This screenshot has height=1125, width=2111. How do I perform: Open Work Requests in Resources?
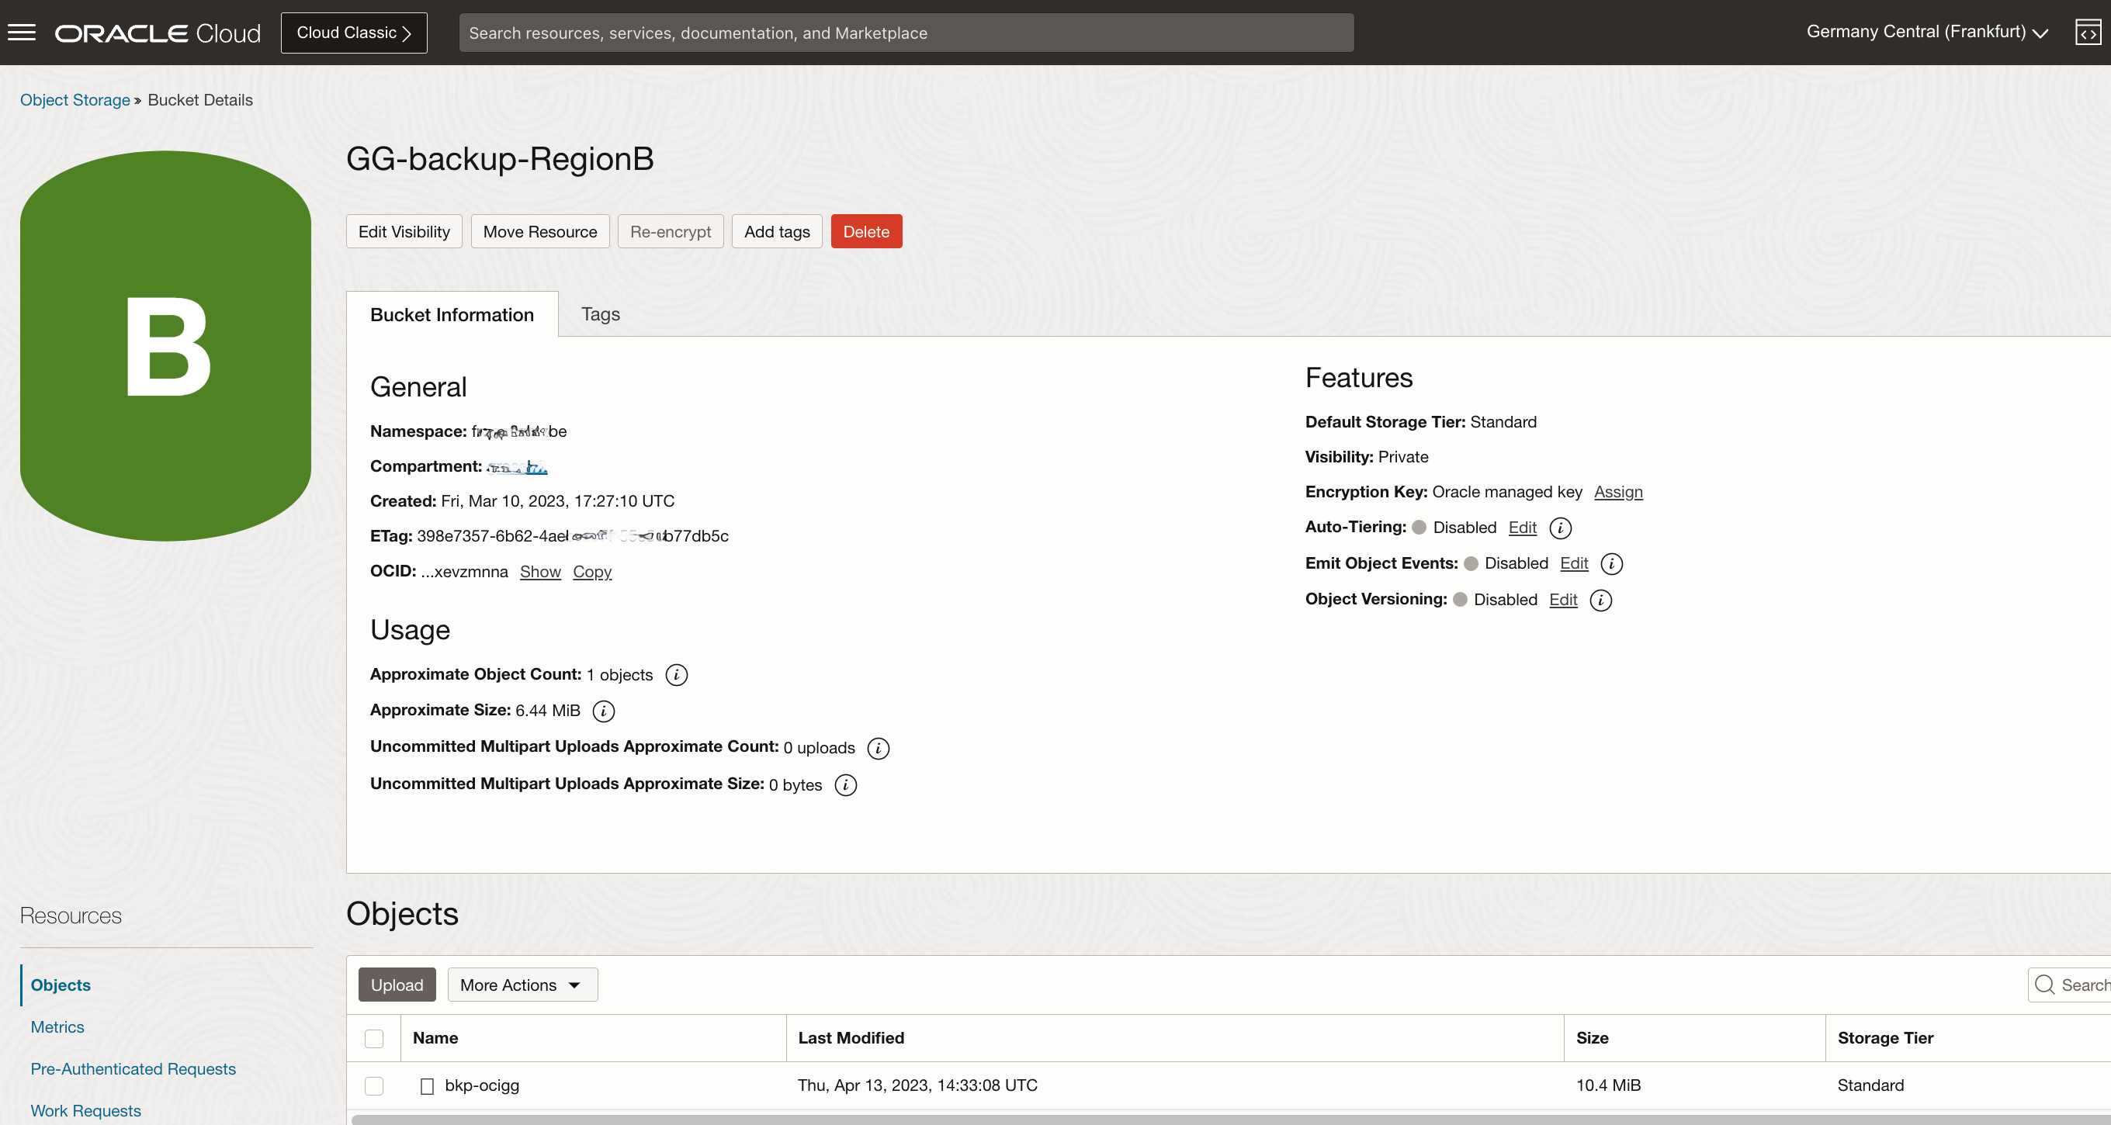click(85, 1110)
